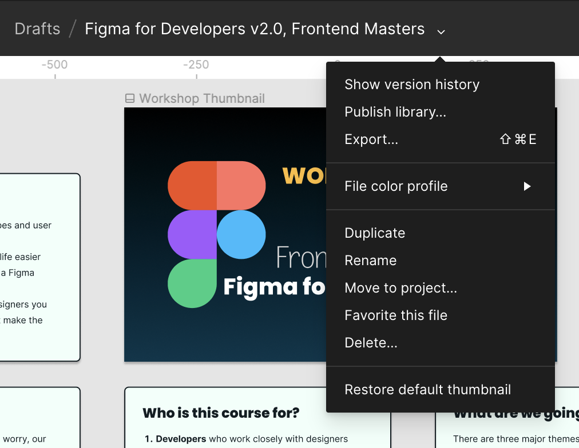
Task: Click the file title Figma for Developers v2.0
Action: click(253, 28)
